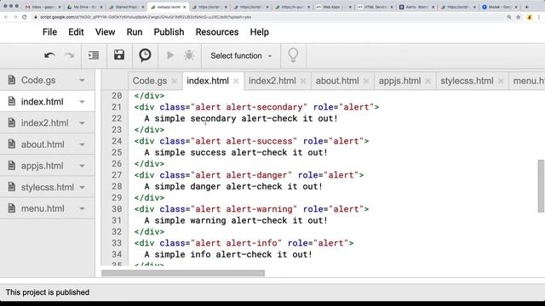
Task: Click the menu.html file icon in sidebar
Action: 12,208
